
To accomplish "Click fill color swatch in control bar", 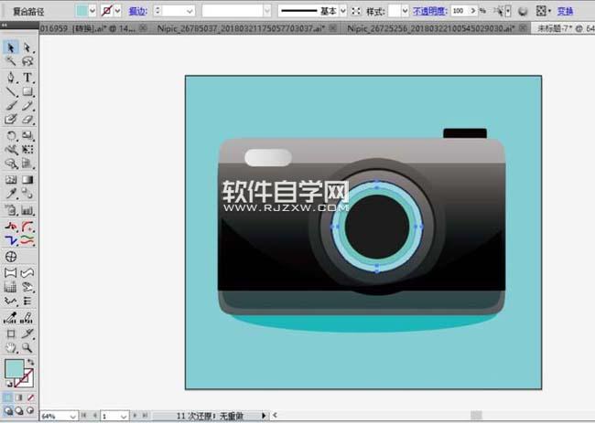I will (x=81, y=11).
